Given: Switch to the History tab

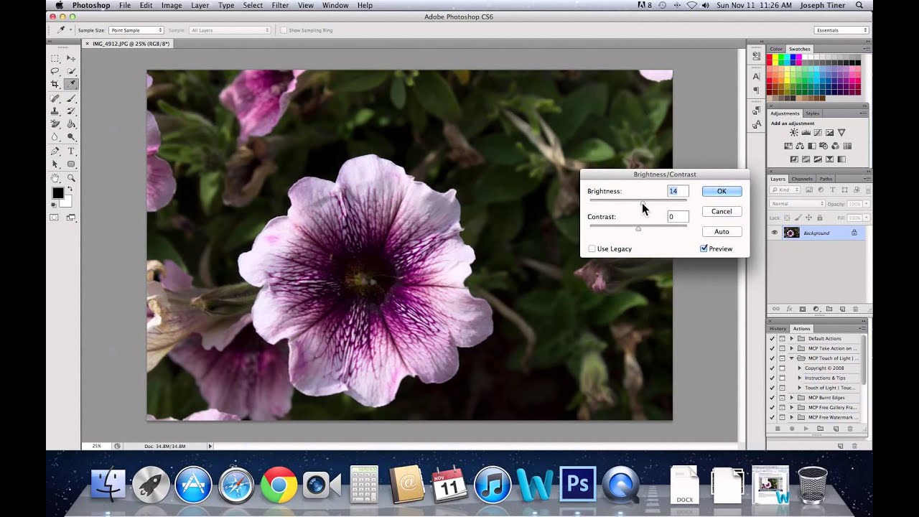Looking at the screenshot, I should (x=778, y=328).
